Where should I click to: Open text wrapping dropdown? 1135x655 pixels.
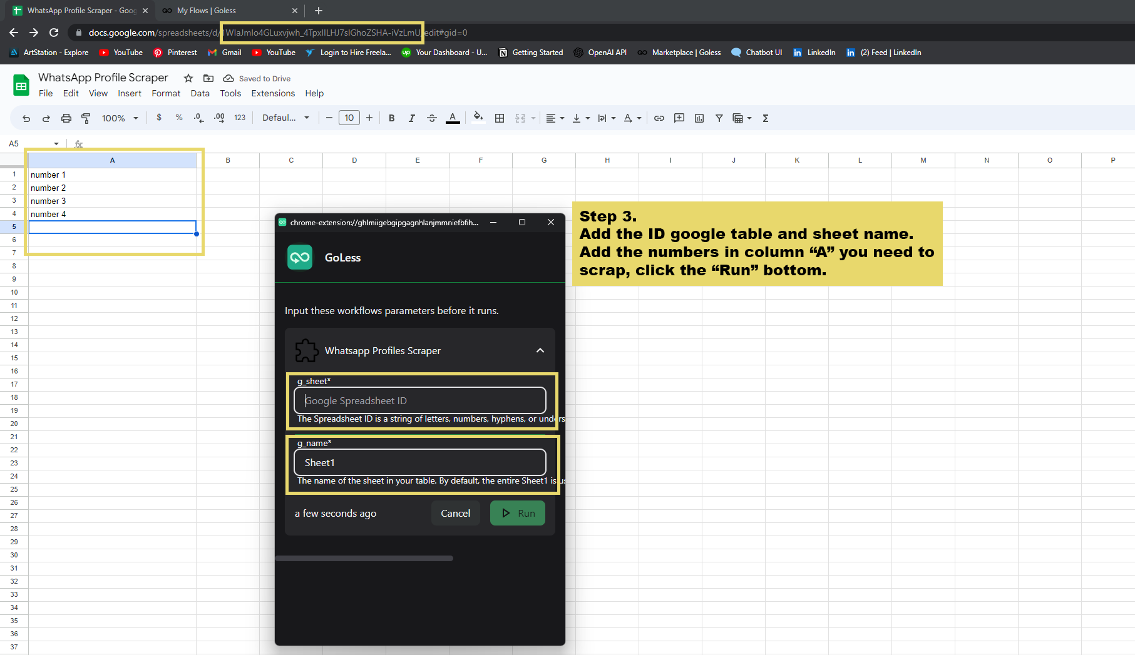(x=607, y=118)
